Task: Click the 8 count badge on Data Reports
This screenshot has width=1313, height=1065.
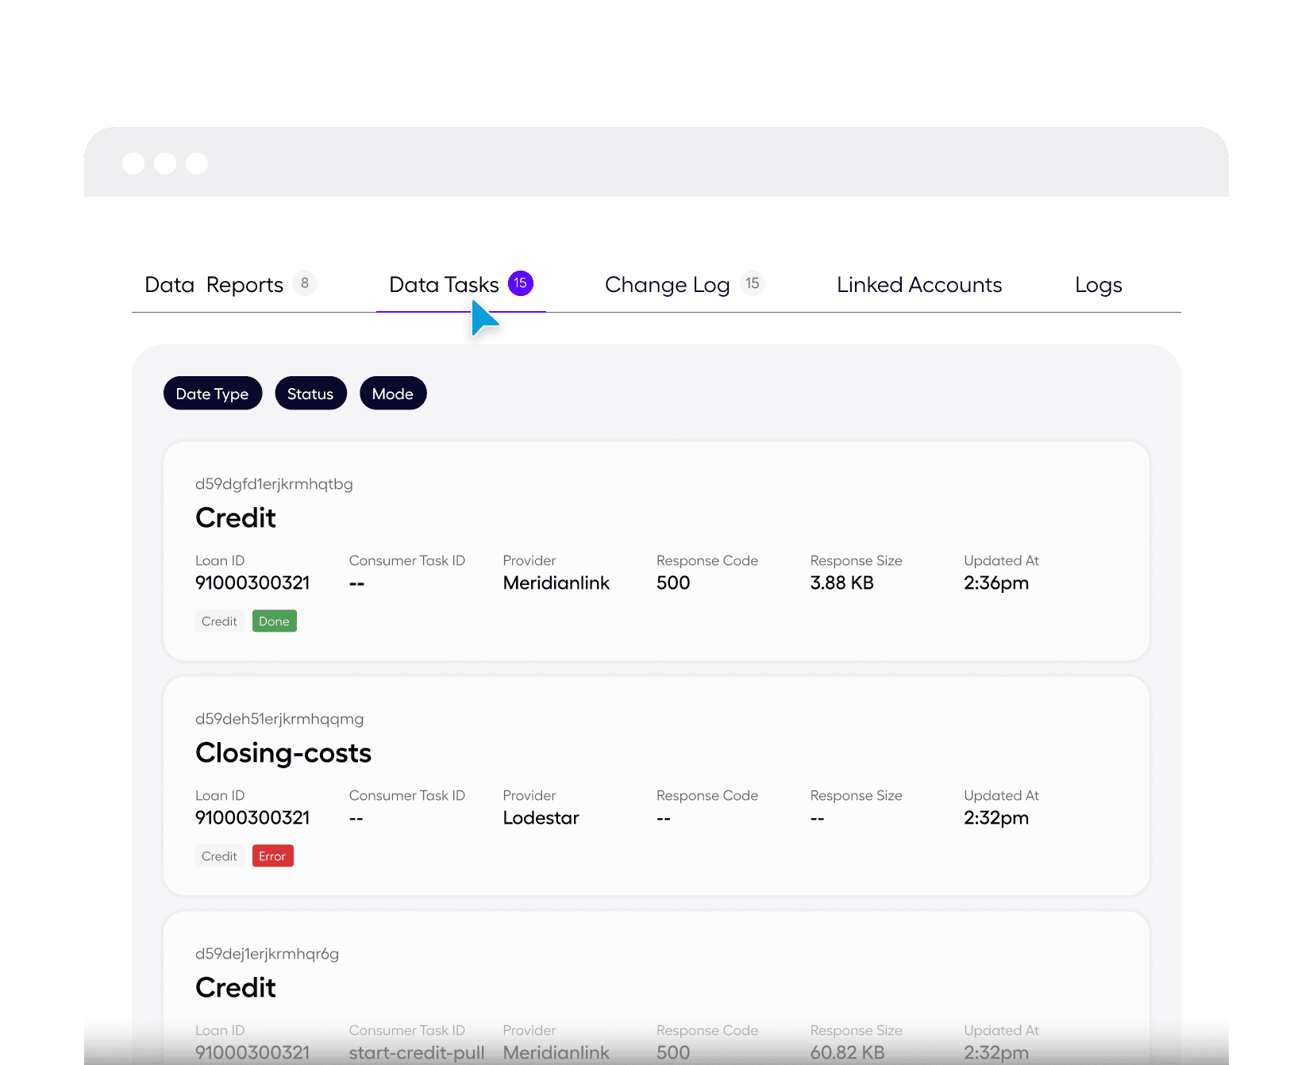Action: coord(305,283)
